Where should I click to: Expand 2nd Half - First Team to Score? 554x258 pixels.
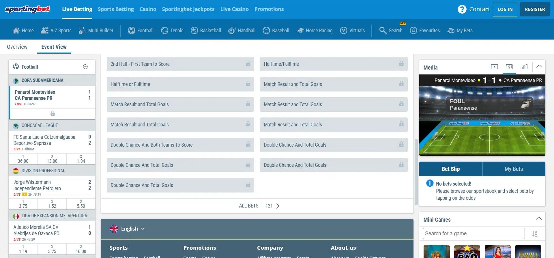pyautogui.click(x=180, y=64)
